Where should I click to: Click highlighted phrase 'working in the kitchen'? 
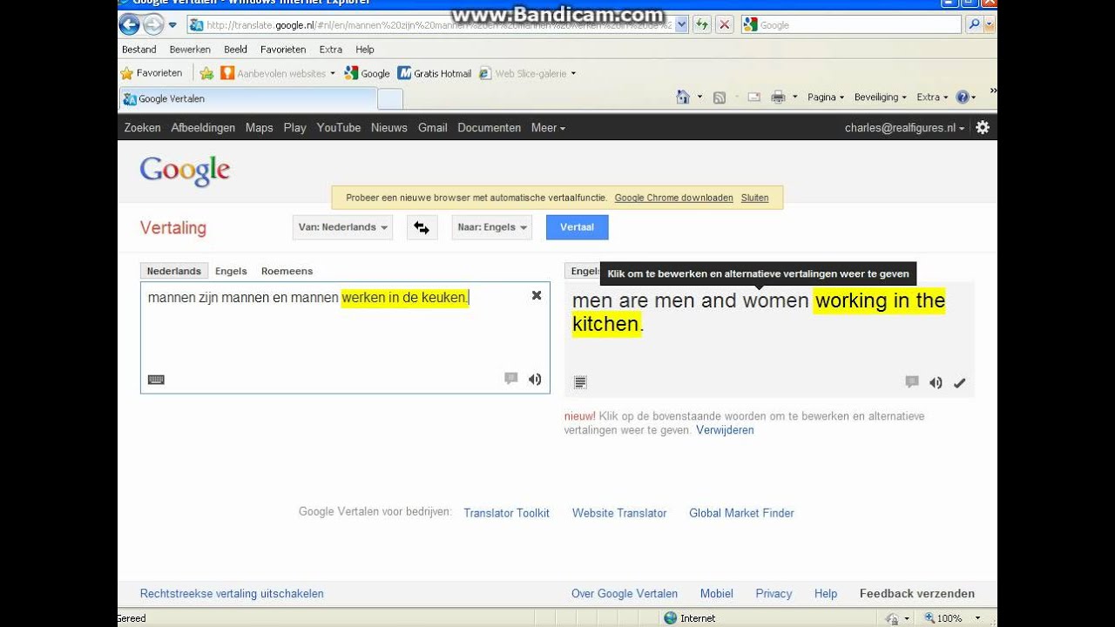click(759, 312)
